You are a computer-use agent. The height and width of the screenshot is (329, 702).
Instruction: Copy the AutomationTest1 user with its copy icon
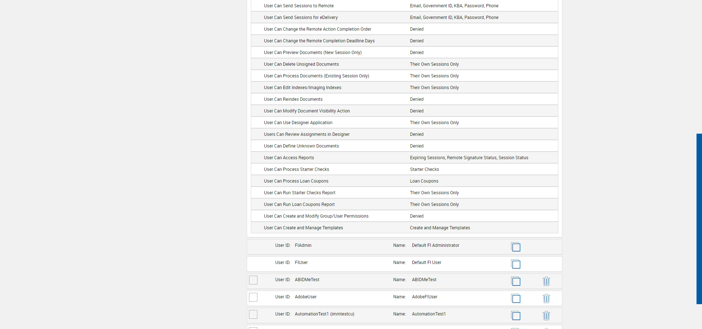(516, 315)
